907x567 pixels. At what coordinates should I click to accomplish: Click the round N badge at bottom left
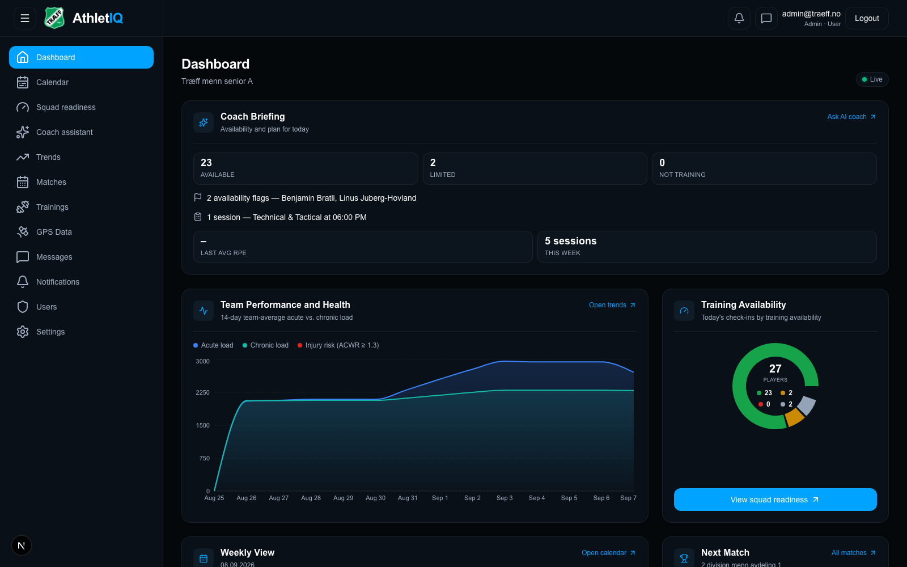22,545
